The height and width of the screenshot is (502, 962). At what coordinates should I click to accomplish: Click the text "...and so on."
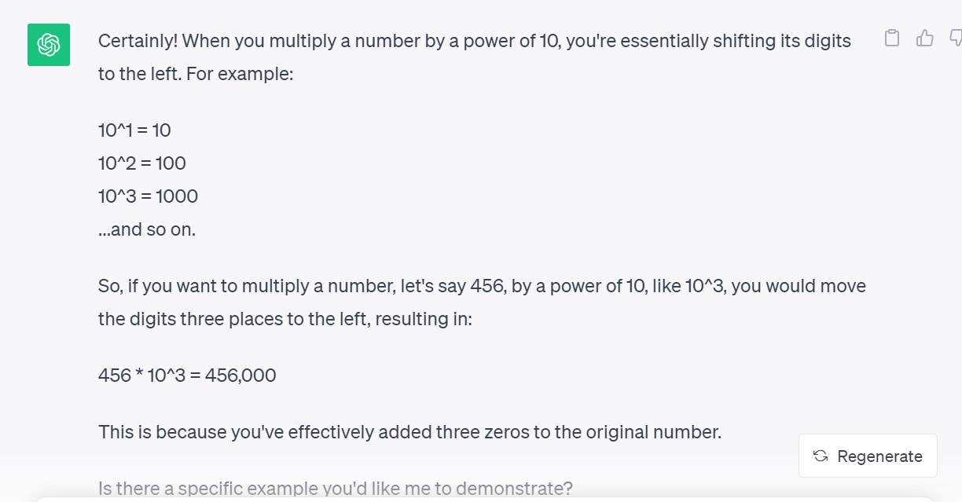[147, 230]
